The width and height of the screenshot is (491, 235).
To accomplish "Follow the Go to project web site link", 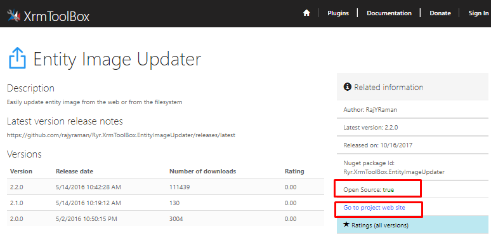I will pyautogui.click(x=374, y=208).
